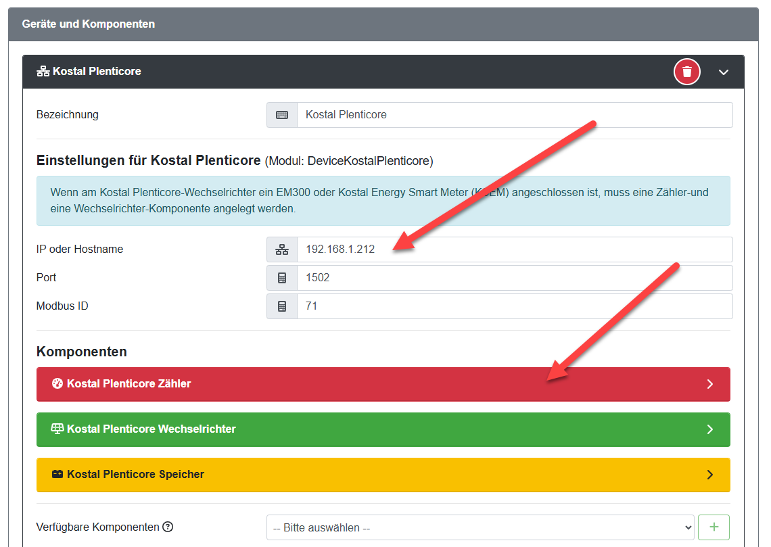This screenshot has height=547, width=771.
Task: Expand the Zähler row using its chevron
Action: click(x=709, y=384)
